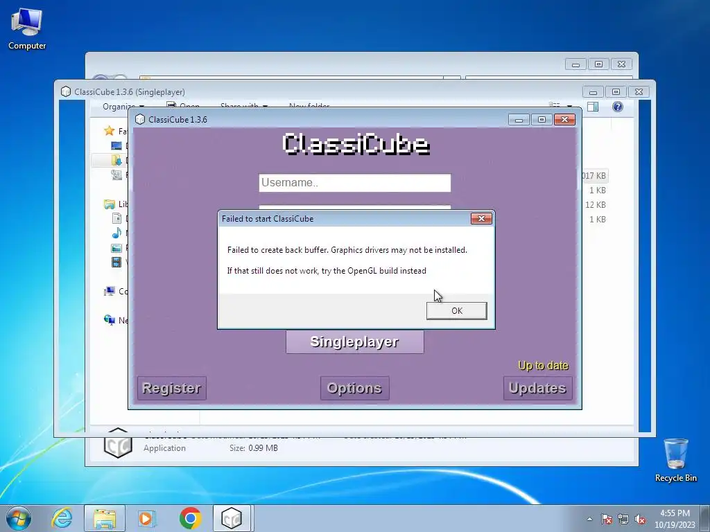Click the Favorites star in Explorer
This screenshot has height=532, width=710.
click(109, 131)
